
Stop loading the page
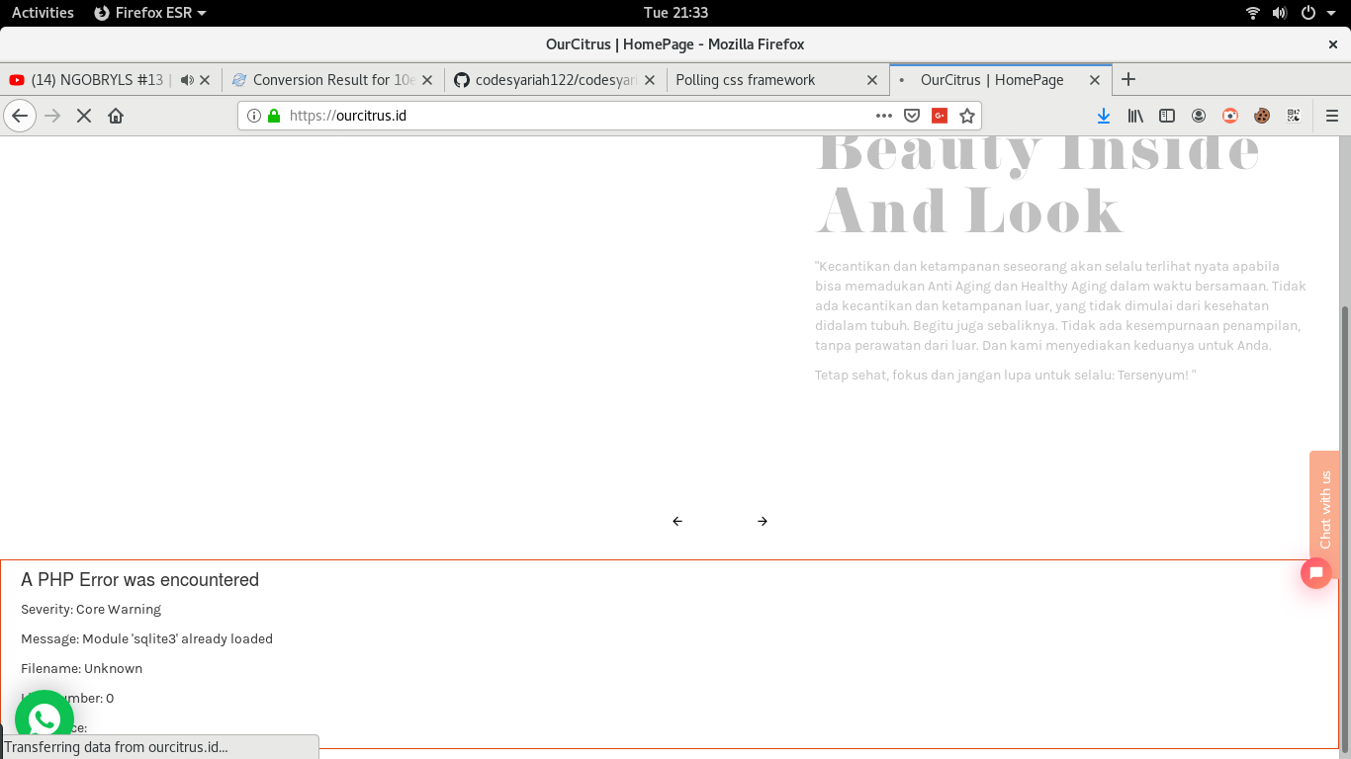(84, 116)
